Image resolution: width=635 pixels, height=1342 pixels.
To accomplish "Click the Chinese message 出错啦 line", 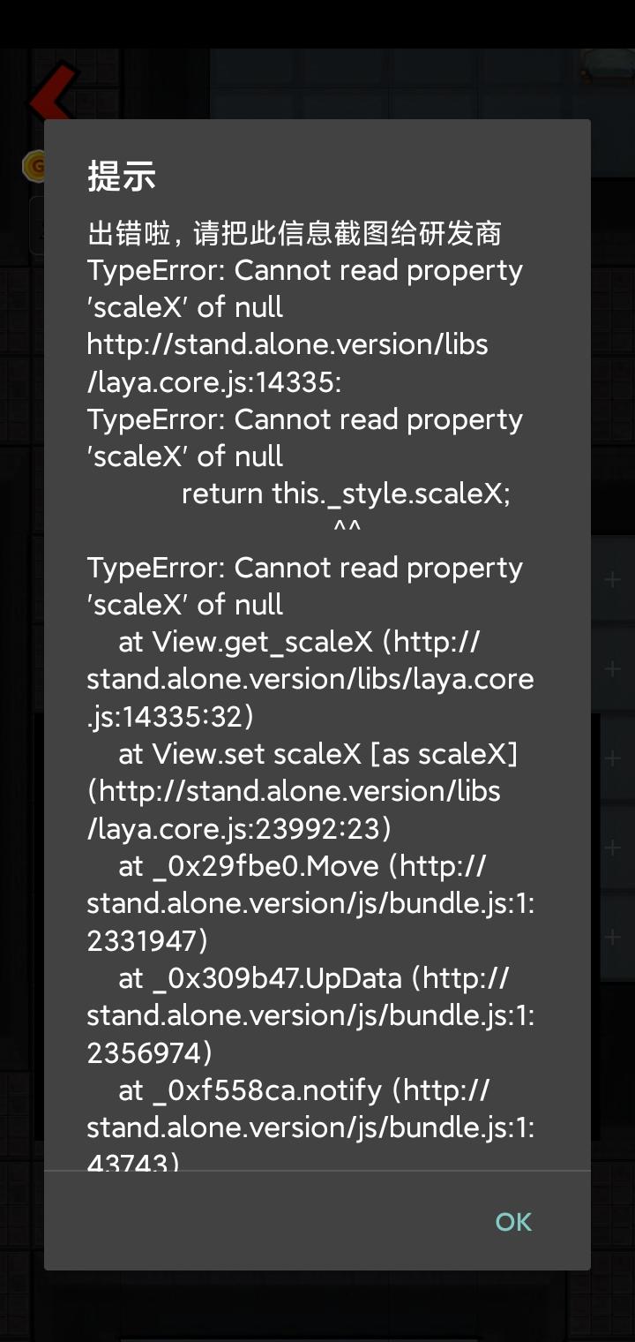I will [x=295, y=233].
